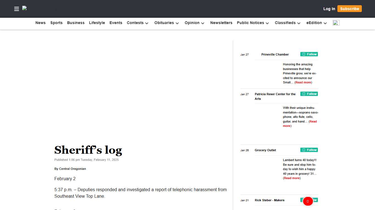Open the search icon beside eEdition
The width and height of the screenshot is (375, 210).
[x=336, y=23]
